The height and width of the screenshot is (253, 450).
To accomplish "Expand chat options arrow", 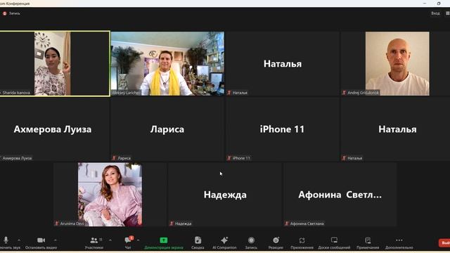I will point(138,240).
